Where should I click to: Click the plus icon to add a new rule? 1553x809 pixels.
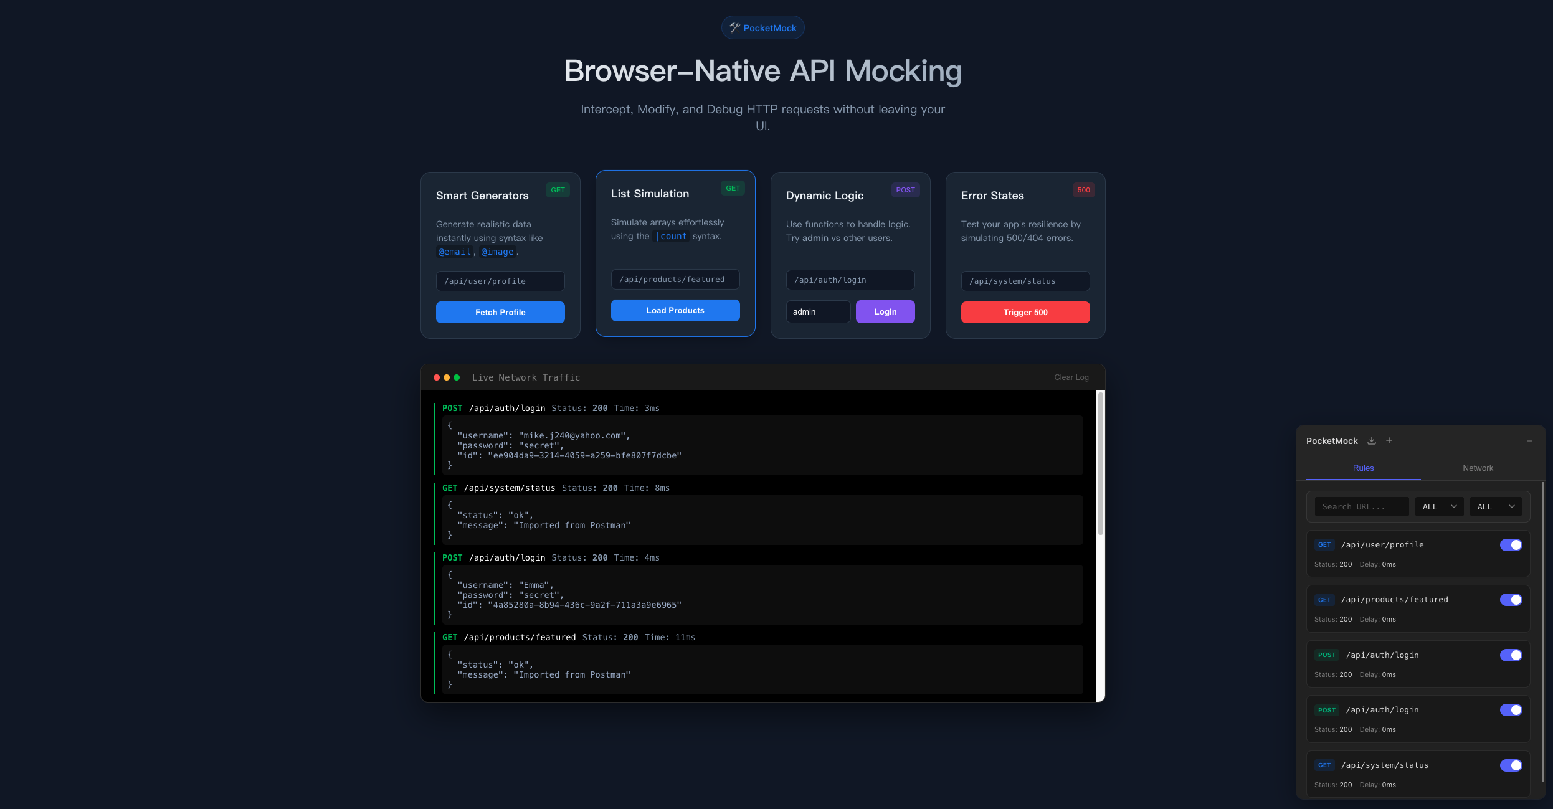[x=1389, y=440]
